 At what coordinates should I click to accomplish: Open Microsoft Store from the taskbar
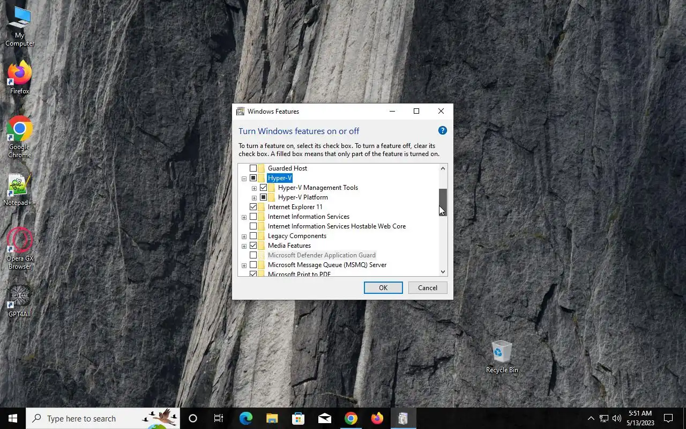(298, 418)
